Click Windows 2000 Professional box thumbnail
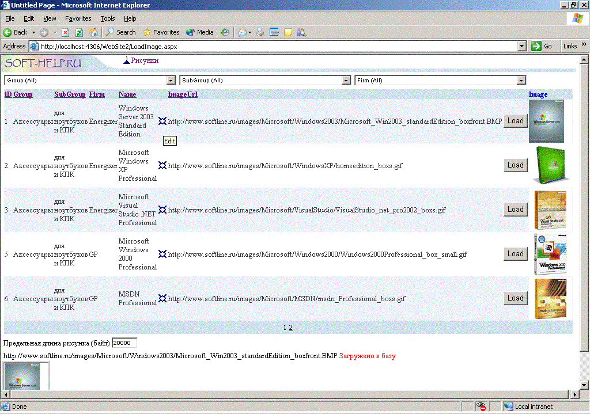This screenshot has width=590, height=414. point(550,254)
